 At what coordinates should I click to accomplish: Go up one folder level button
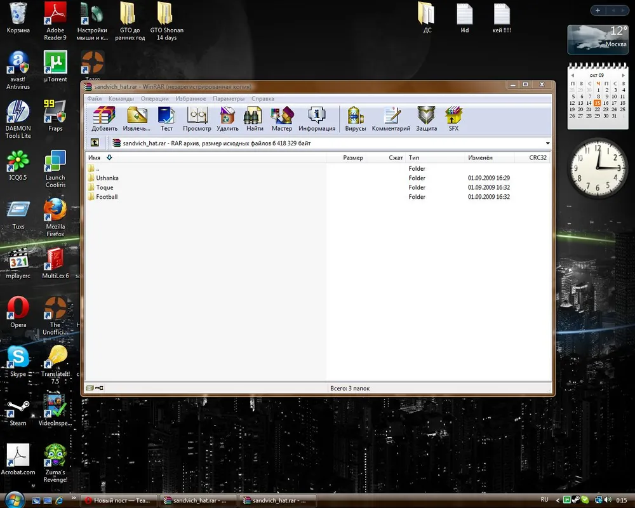point(95,144)
